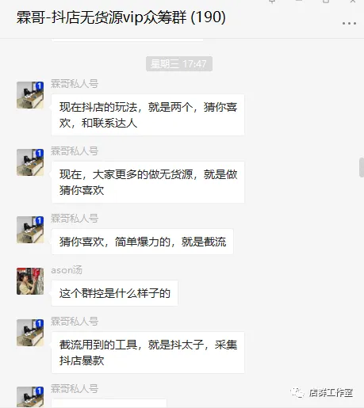
Task: Select message '截流用到的工具，就是抖太子'
Action: click(148, 353)
